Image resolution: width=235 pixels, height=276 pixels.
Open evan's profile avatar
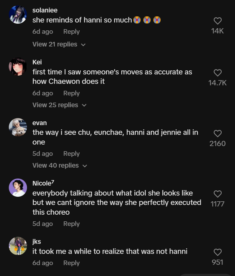(18, 127)
